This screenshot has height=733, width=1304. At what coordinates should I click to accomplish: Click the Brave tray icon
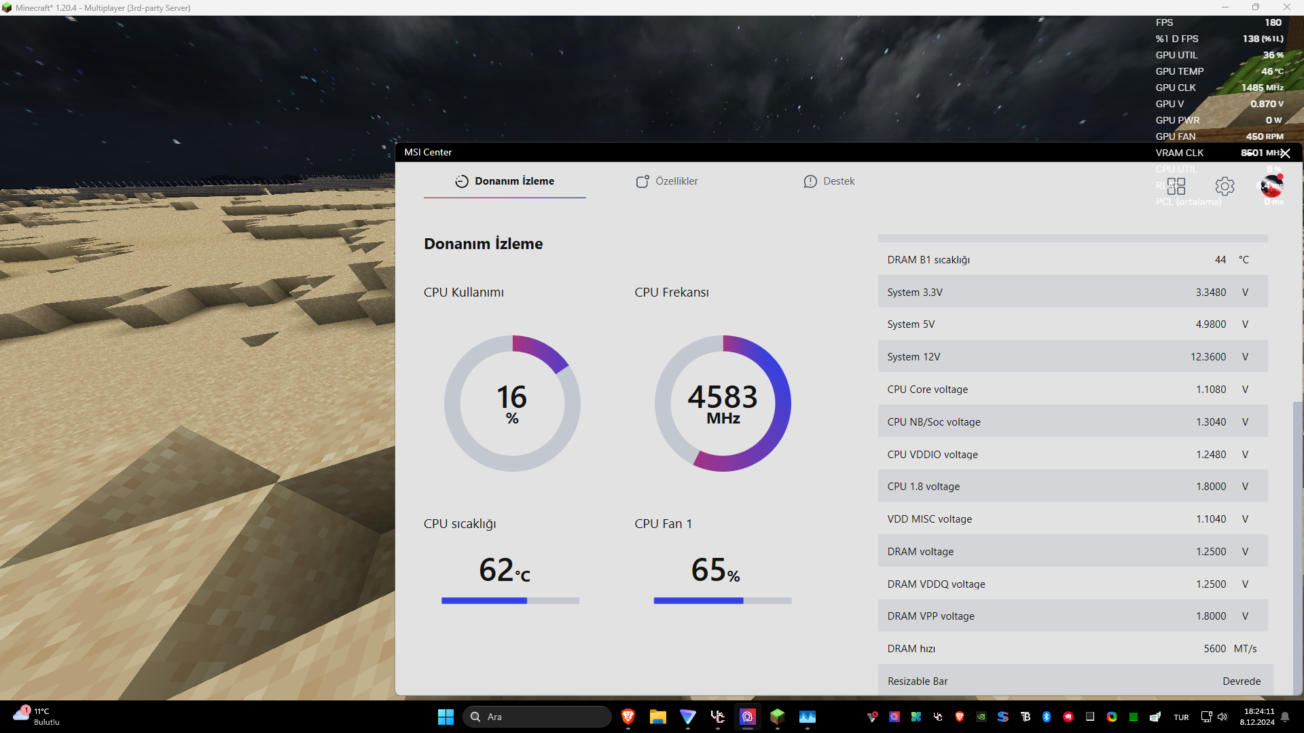pyautogui.click(x=960, y=717)
